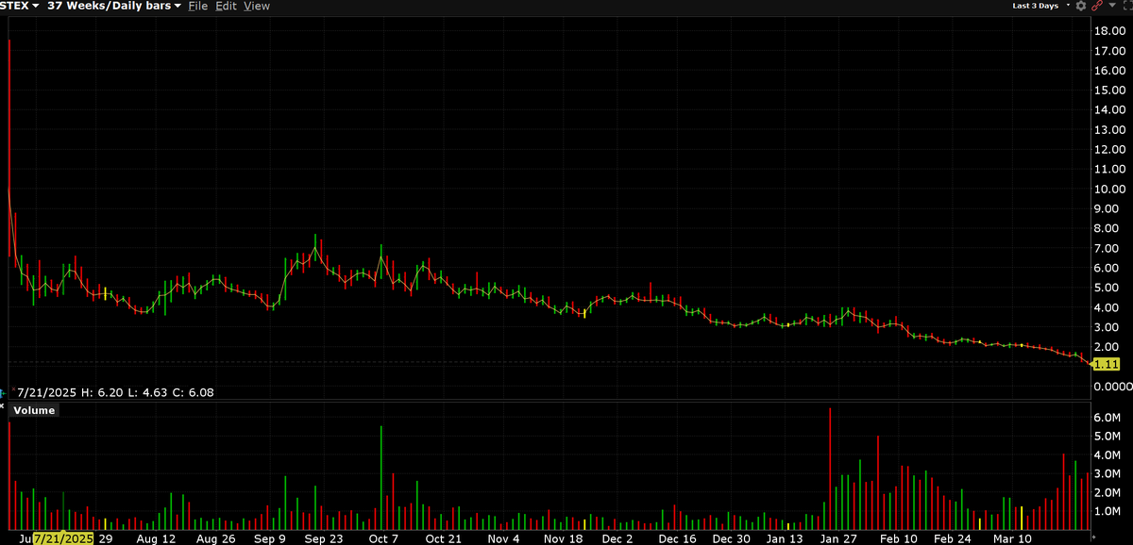Click the Jan 27 date label
This screenshot has width=1133, height=545.
point(840,539)
